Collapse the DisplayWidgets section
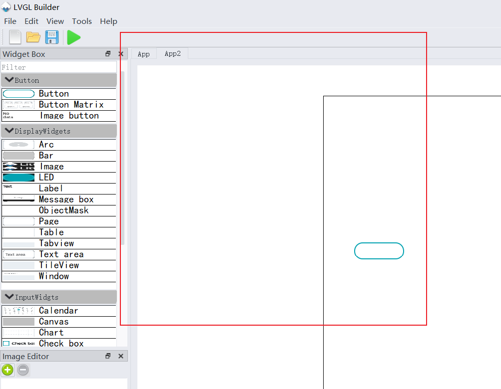This screenshot has height=389, width=501. click(x=9, y=131)
